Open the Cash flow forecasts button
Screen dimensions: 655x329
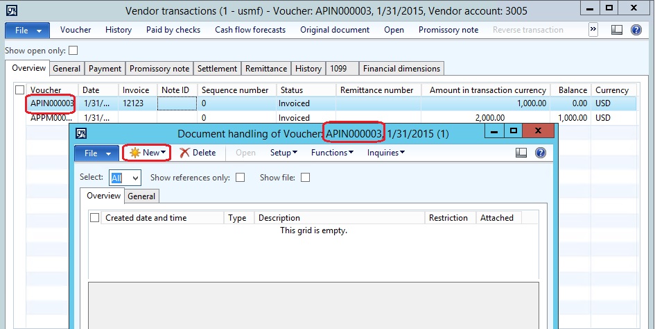(x=250, y=30)
